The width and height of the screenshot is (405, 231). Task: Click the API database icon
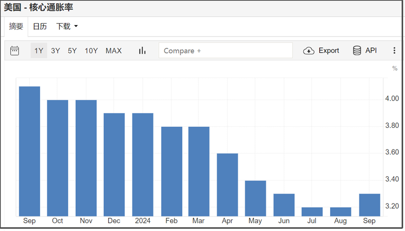tap(357, 51)
